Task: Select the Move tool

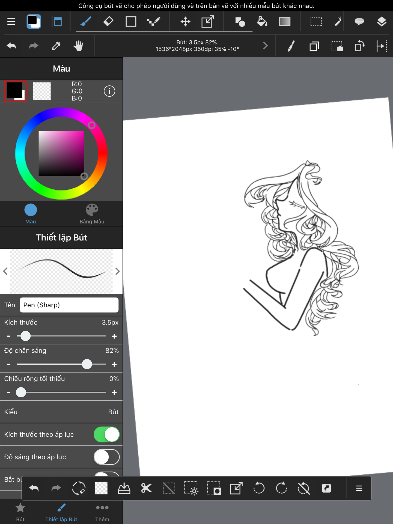Action: pos(185,22)
